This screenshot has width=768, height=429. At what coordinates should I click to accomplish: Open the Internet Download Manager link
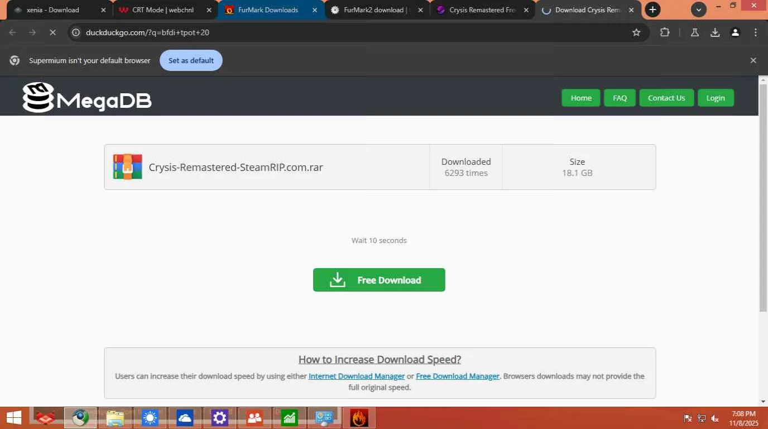(x=357, y=376)
